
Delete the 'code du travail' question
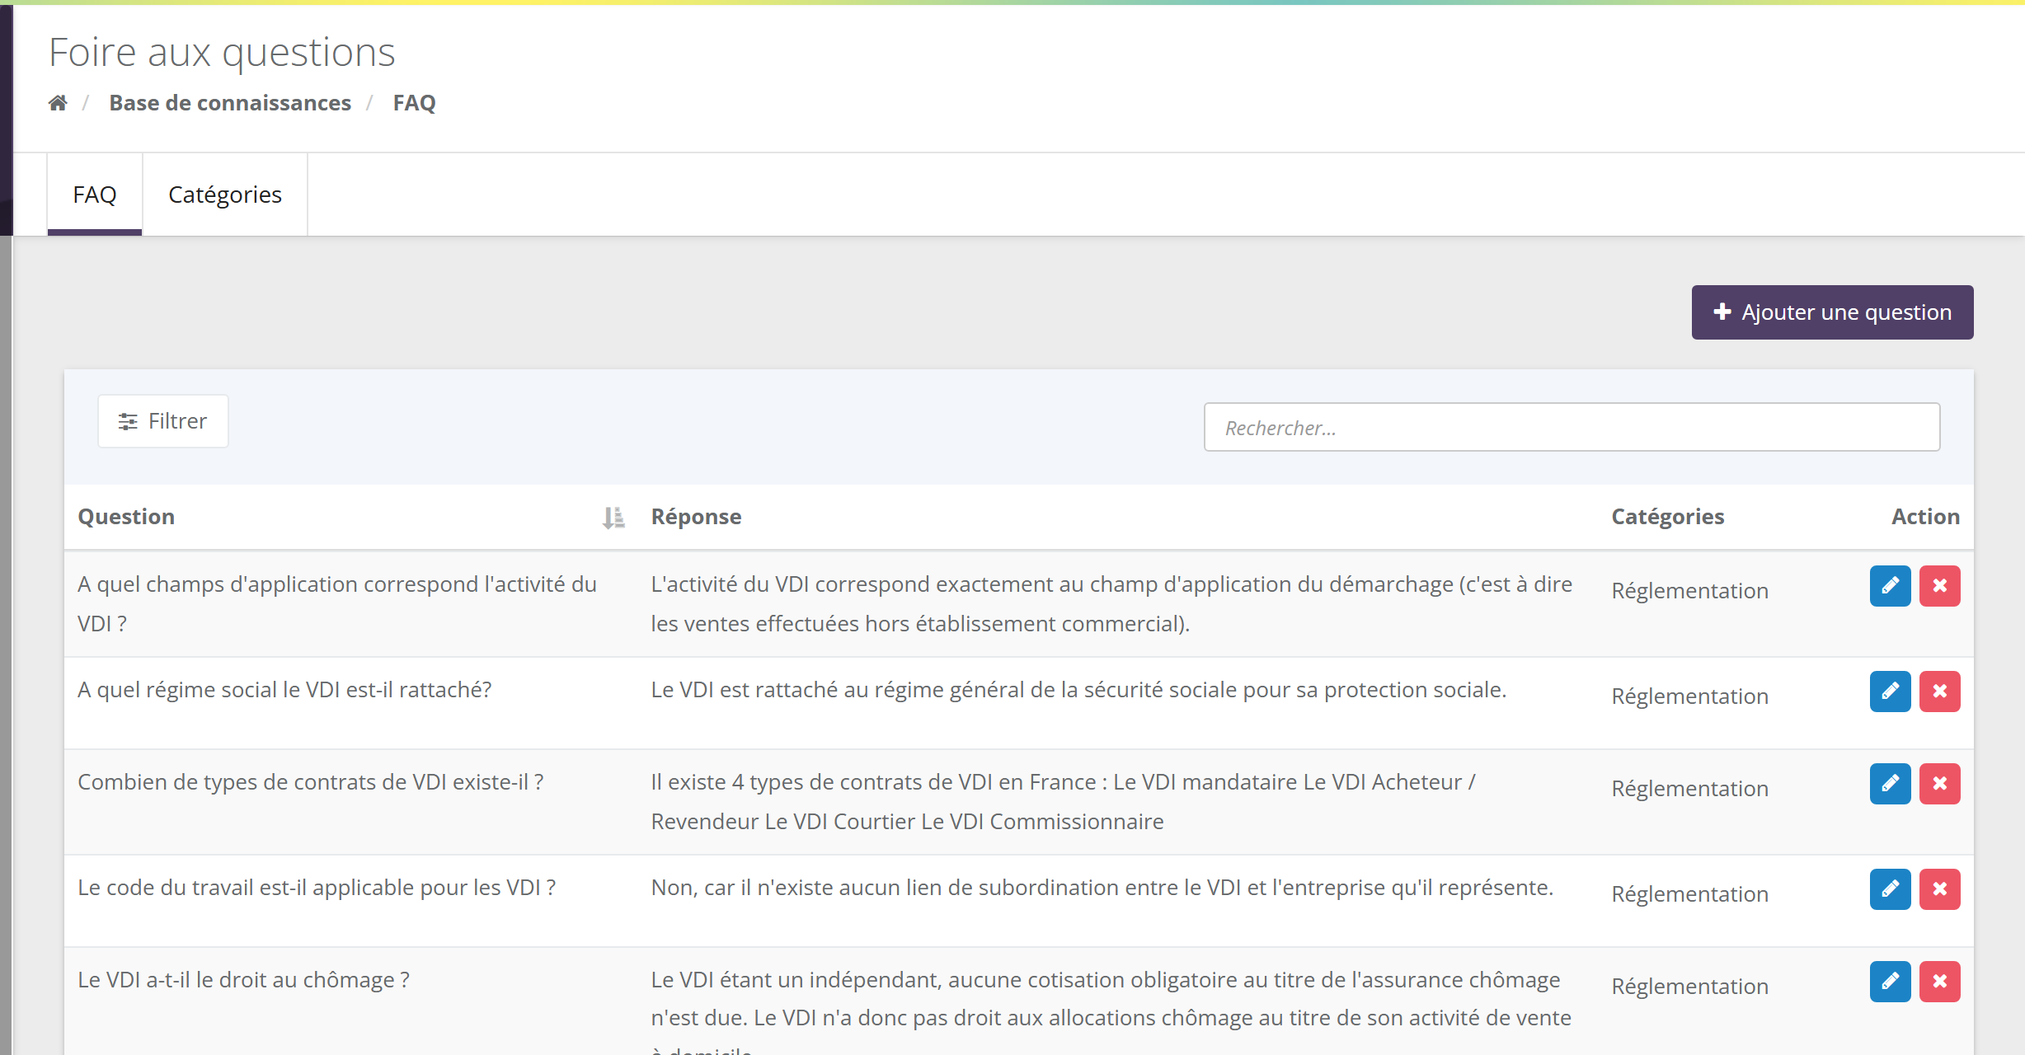click(x=1939, y=889)
